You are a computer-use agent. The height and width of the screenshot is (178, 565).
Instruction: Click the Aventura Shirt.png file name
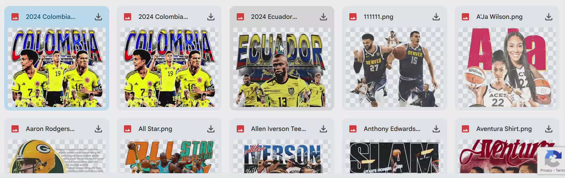tap(504, 129)
